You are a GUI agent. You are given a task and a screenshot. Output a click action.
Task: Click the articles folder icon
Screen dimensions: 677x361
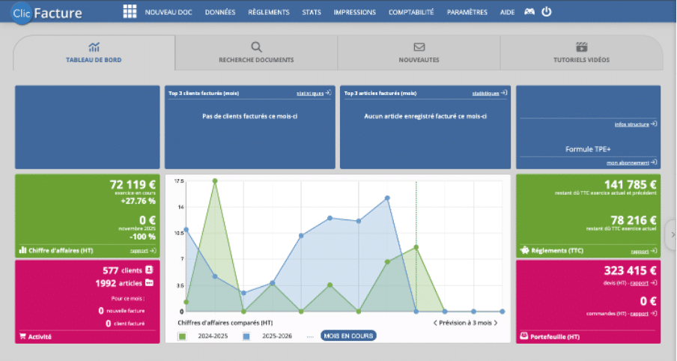[x=149, y=283]
